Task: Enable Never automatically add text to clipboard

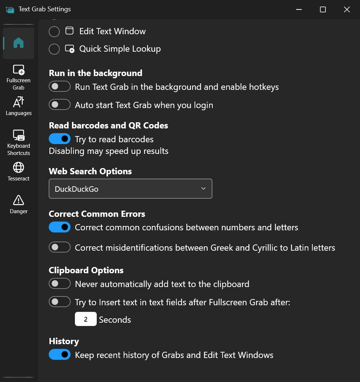Action: pos(60,283)
